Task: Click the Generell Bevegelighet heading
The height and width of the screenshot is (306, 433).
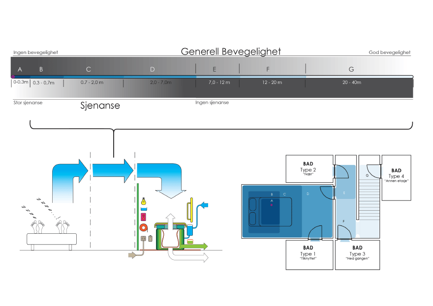Action: pyautogui.click(x=231, y=52)
